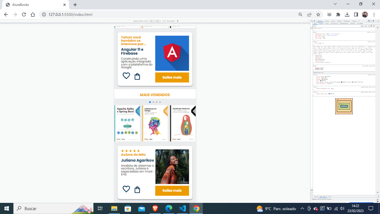Switch to the DevTools Performance tab
The image size is (380, 214).
(x=347, y=21)
